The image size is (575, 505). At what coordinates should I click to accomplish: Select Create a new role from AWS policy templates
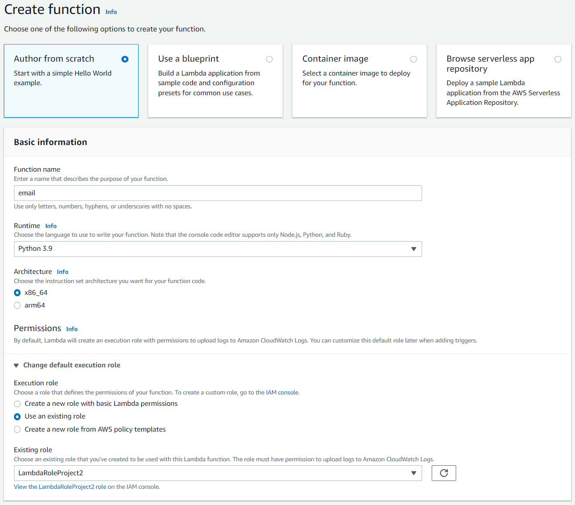click(x=17, y=429)
